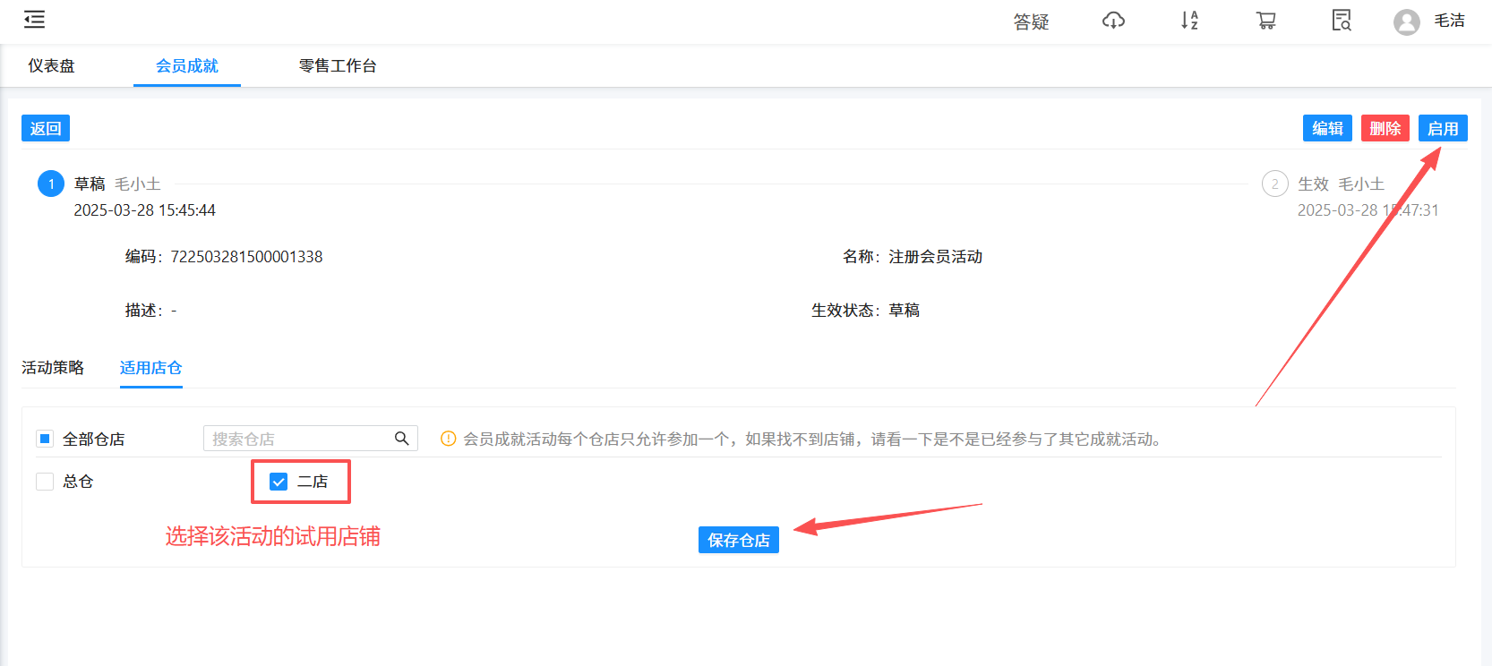Switch to the 仪表盘 tab
The image size is (1492, 666).
[x=51, y=66]
